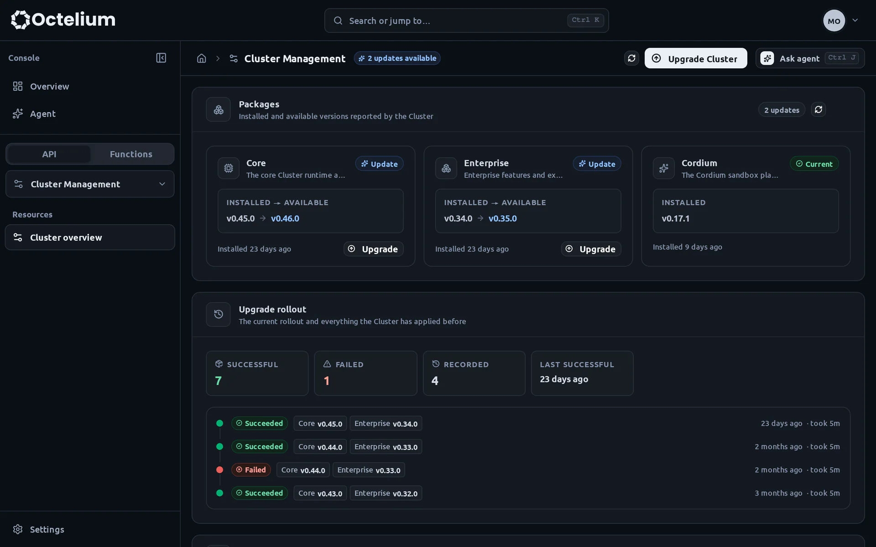The height and width of the screenshot is (547, 876).
Task: Click the Core package chip icon
Action: click(x=229, y=168)
